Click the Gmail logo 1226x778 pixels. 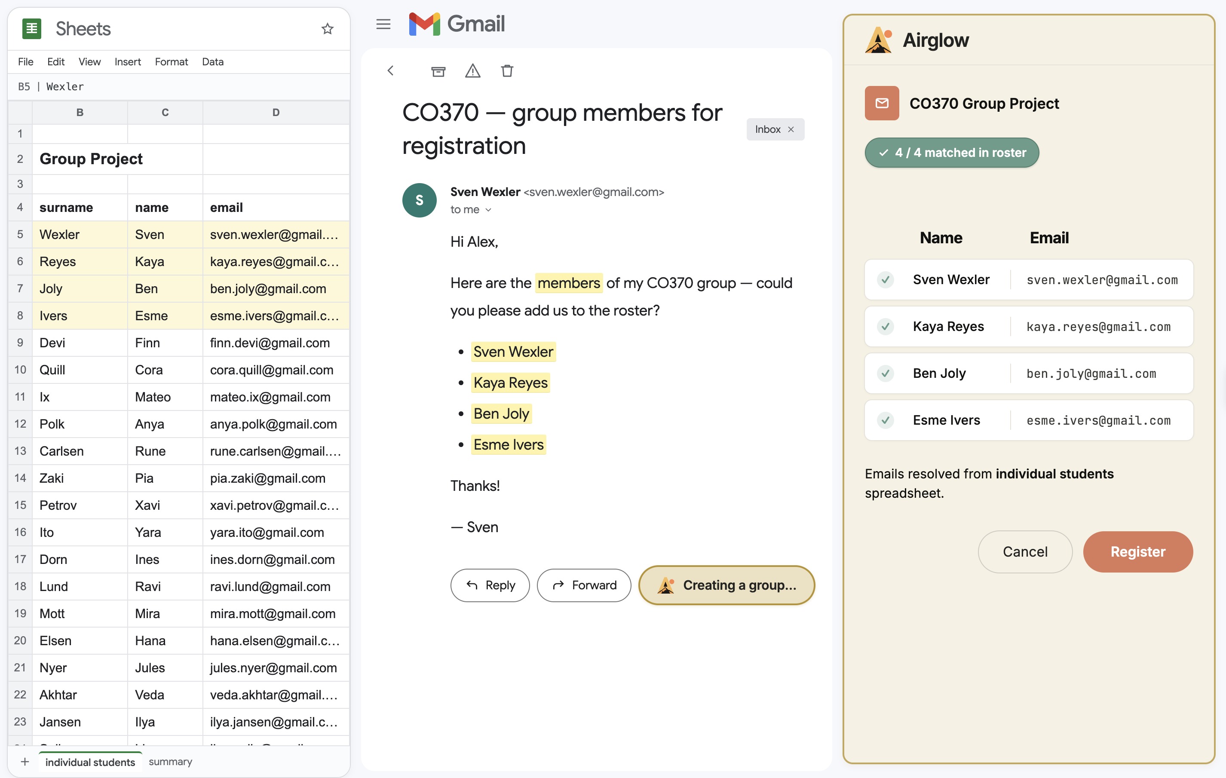pyautogui.click(x=457, y=24)
